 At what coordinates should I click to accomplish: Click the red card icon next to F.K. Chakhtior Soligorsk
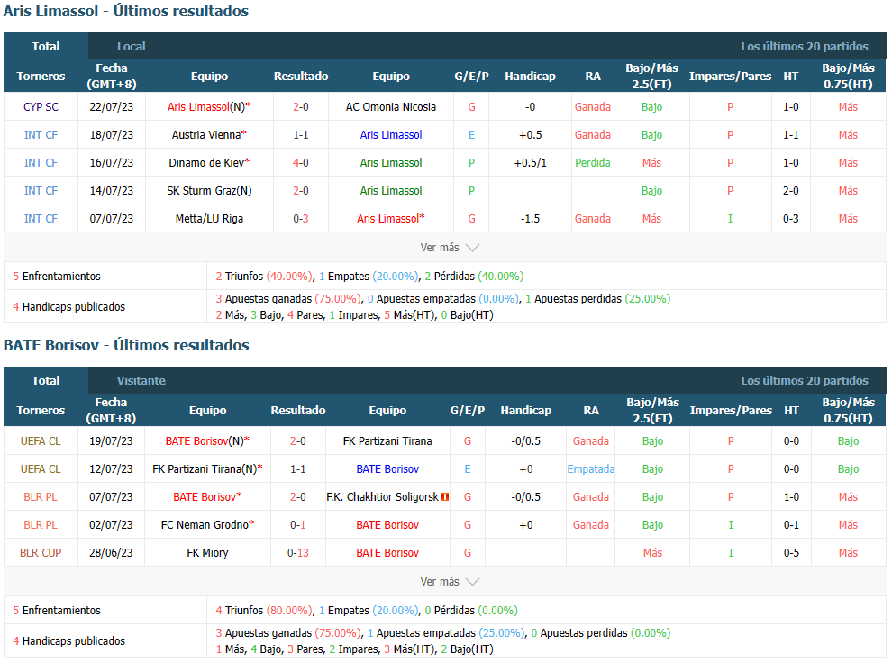(x=445, y=497)
